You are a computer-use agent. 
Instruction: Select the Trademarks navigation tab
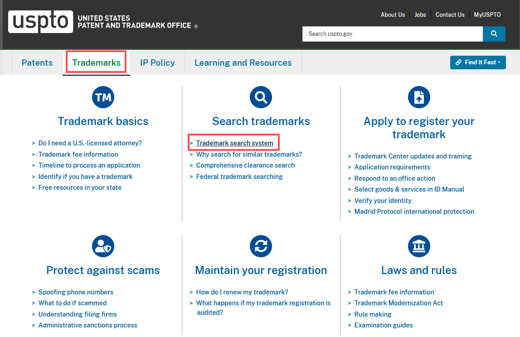(97, 63)
